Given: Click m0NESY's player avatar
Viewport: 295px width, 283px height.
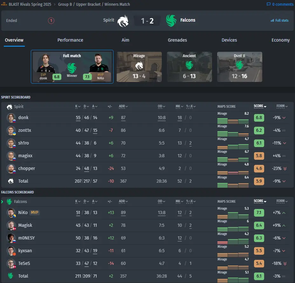Looking at the screenshot, I should pyautogui.click(x=11, y=238).
